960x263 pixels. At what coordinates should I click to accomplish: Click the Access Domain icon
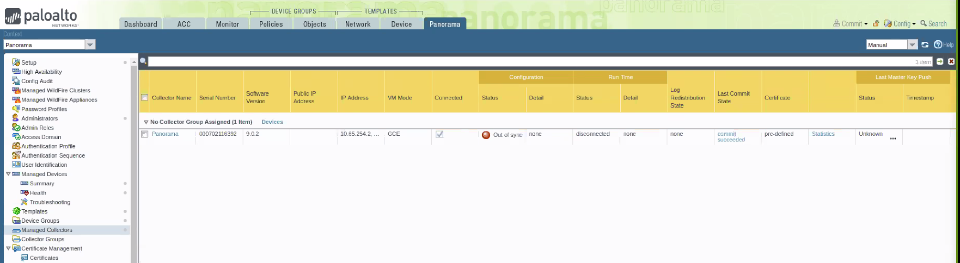coord(16,137)
